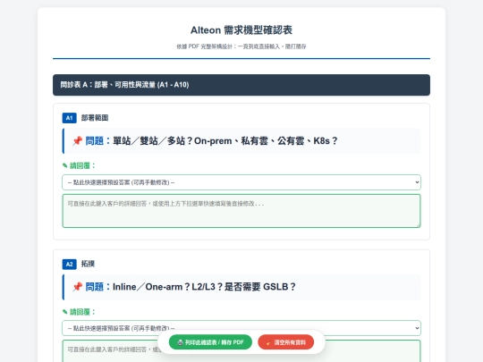
Task: Click the section header '問診表 A：部署、可用性與流量 (A1 - A10)'
Action: pos(241,85)
